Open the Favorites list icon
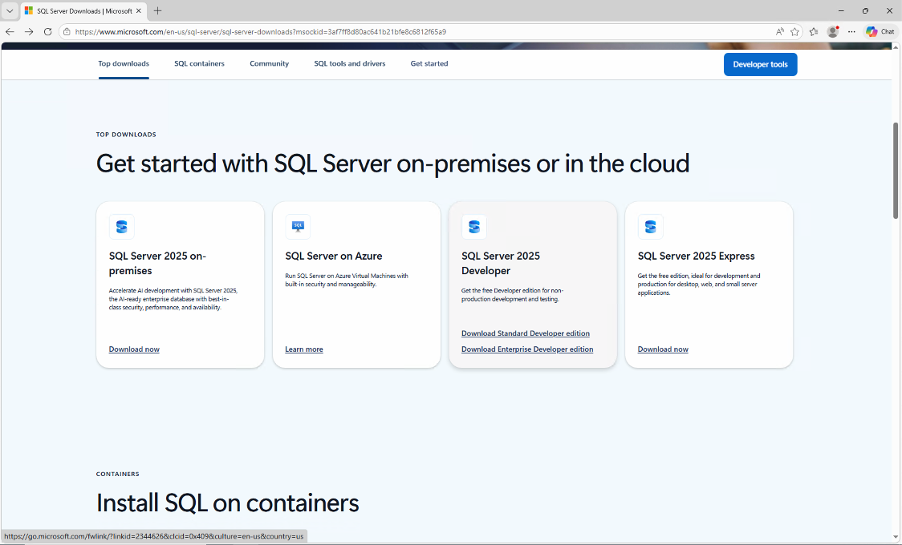Screen dimensions: 902x545 click(x=814, y=31)
